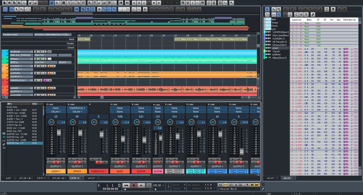This screenshot has height=195, width=363.
Task: Open the tempo 100.00 dropdown arrow
Action: (x=163, y=185)
